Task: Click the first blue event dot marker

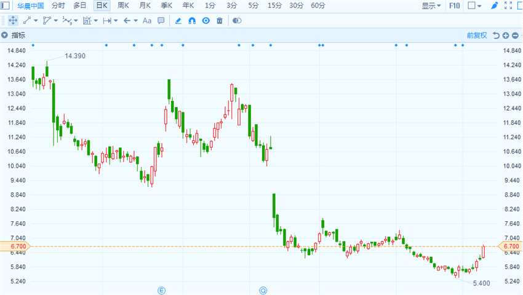Action: [x=33, y=45]
